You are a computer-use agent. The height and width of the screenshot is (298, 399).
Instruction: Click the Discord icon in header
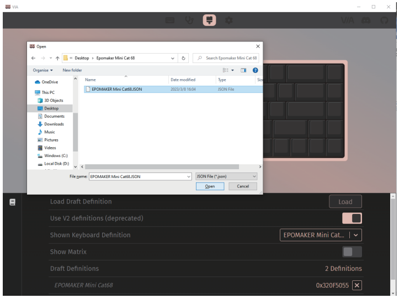366,20
